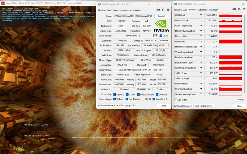Click the camera icon in Sensors window

pyautogui.click(x=234, y=10)
